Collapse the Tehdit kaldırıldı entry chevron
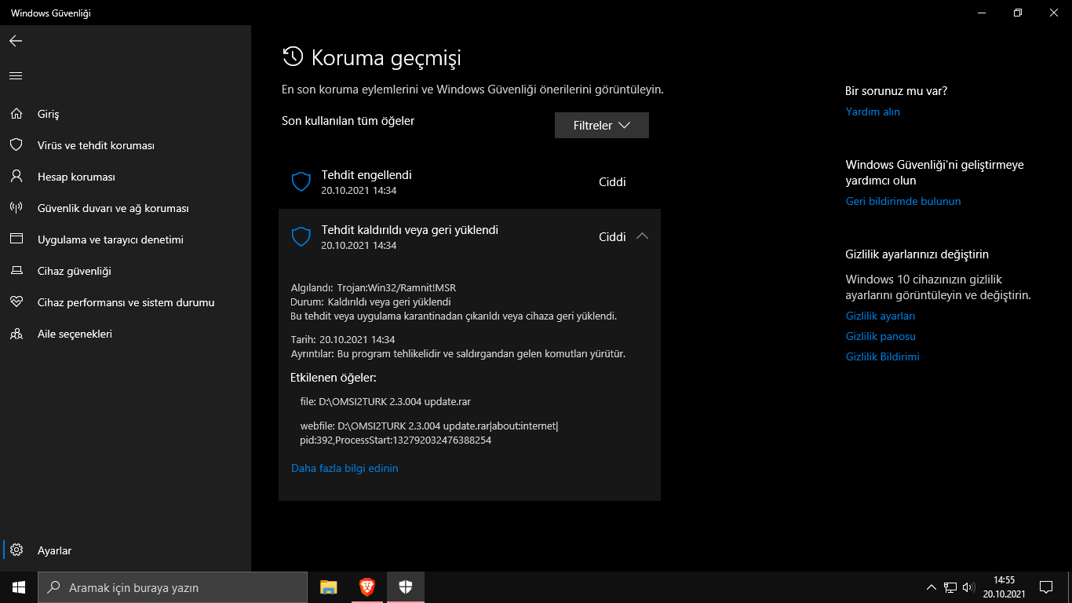The width and height of the screenshot is (1072, 603). [x=642, y=236]
